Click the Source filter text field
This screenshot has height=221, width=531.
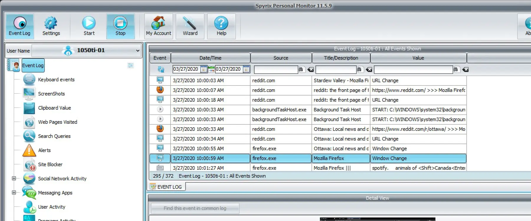point(276,70)
